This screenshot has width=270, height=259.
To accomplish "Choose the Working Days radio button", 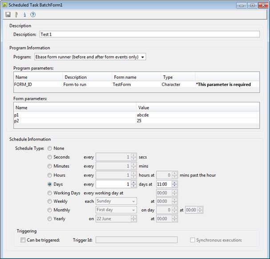I will pos(49,193).
